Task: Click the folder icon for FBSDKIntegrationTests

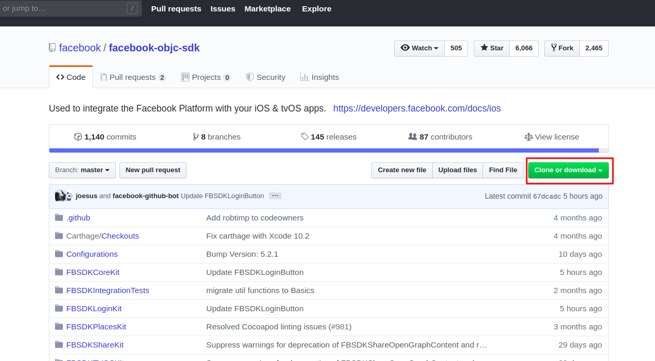Action: [x=59, y=290]
